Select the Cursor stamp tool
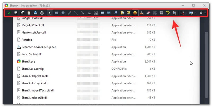This screenshot has height=107, width=212. (x=142, y=13)
